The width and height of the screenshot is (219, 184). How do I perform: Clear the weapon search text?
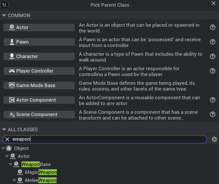8,139
